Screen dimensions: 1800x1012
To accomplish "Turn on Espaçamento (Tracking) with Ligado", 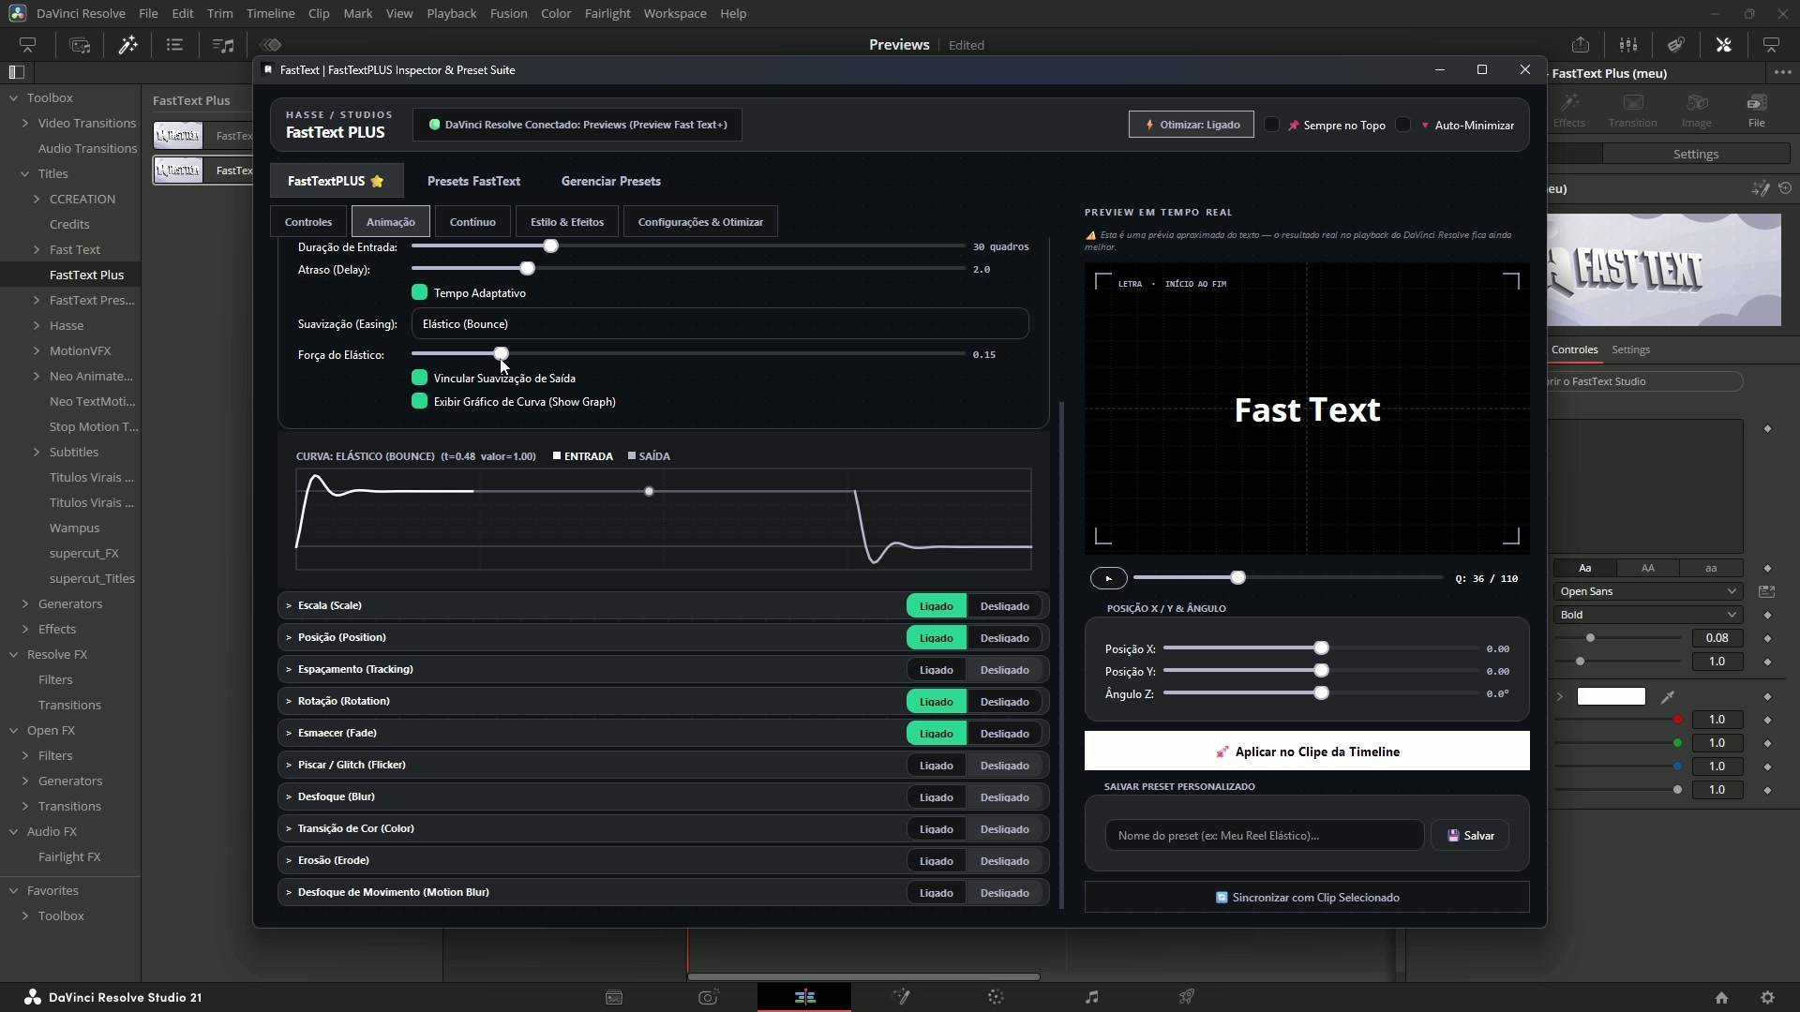I will pyautogui.click(x=936, y=670).
